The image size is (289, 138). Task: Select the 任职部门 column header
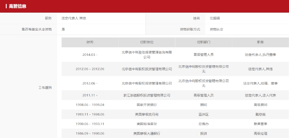204,42
